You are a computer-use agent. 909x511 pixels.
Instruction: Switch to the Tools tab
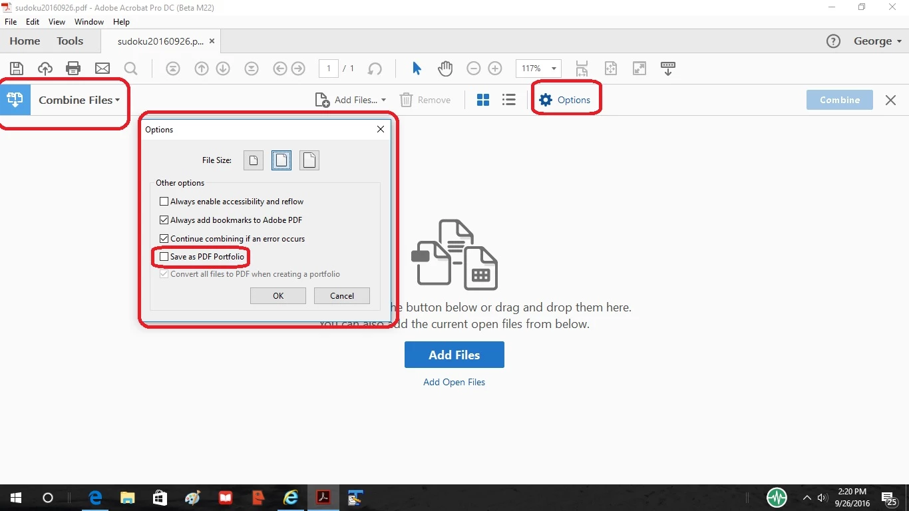70,41
